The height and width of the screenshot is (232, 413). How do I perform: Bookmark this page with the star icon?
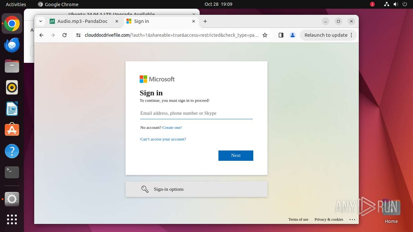point(265,35)
